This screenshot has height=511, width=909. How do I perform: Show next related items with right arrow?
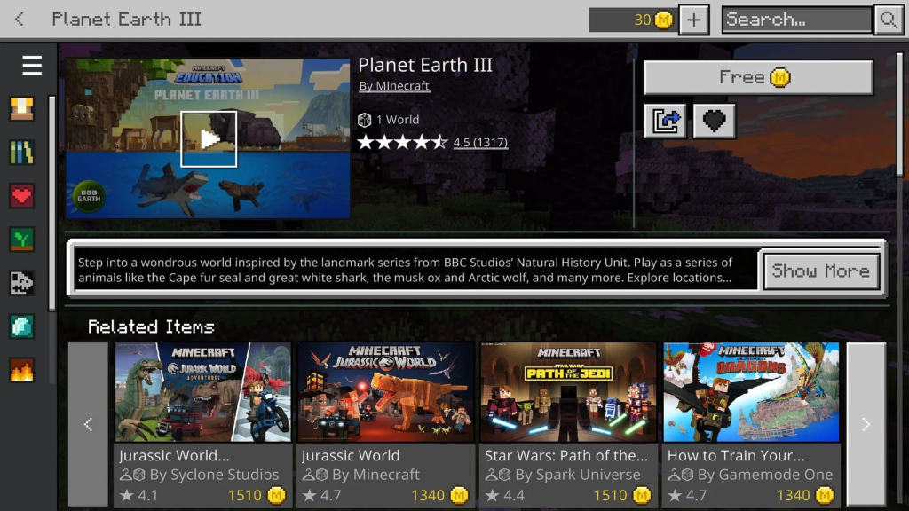coord(866,424)
